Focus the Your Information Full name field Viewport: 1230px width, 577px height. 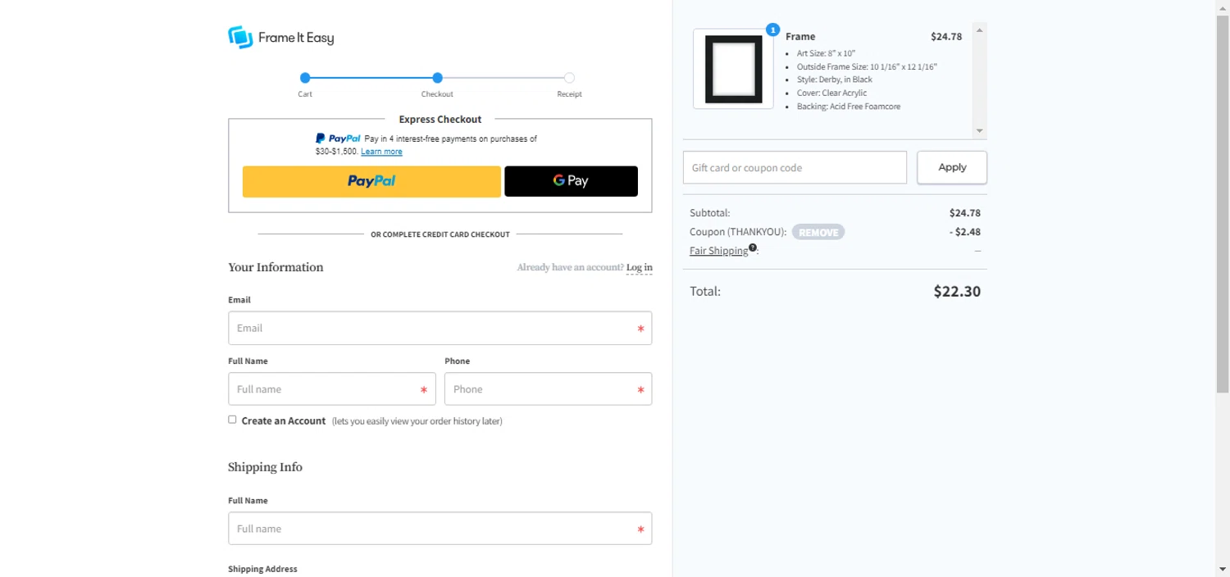click(x=332, y=389)
